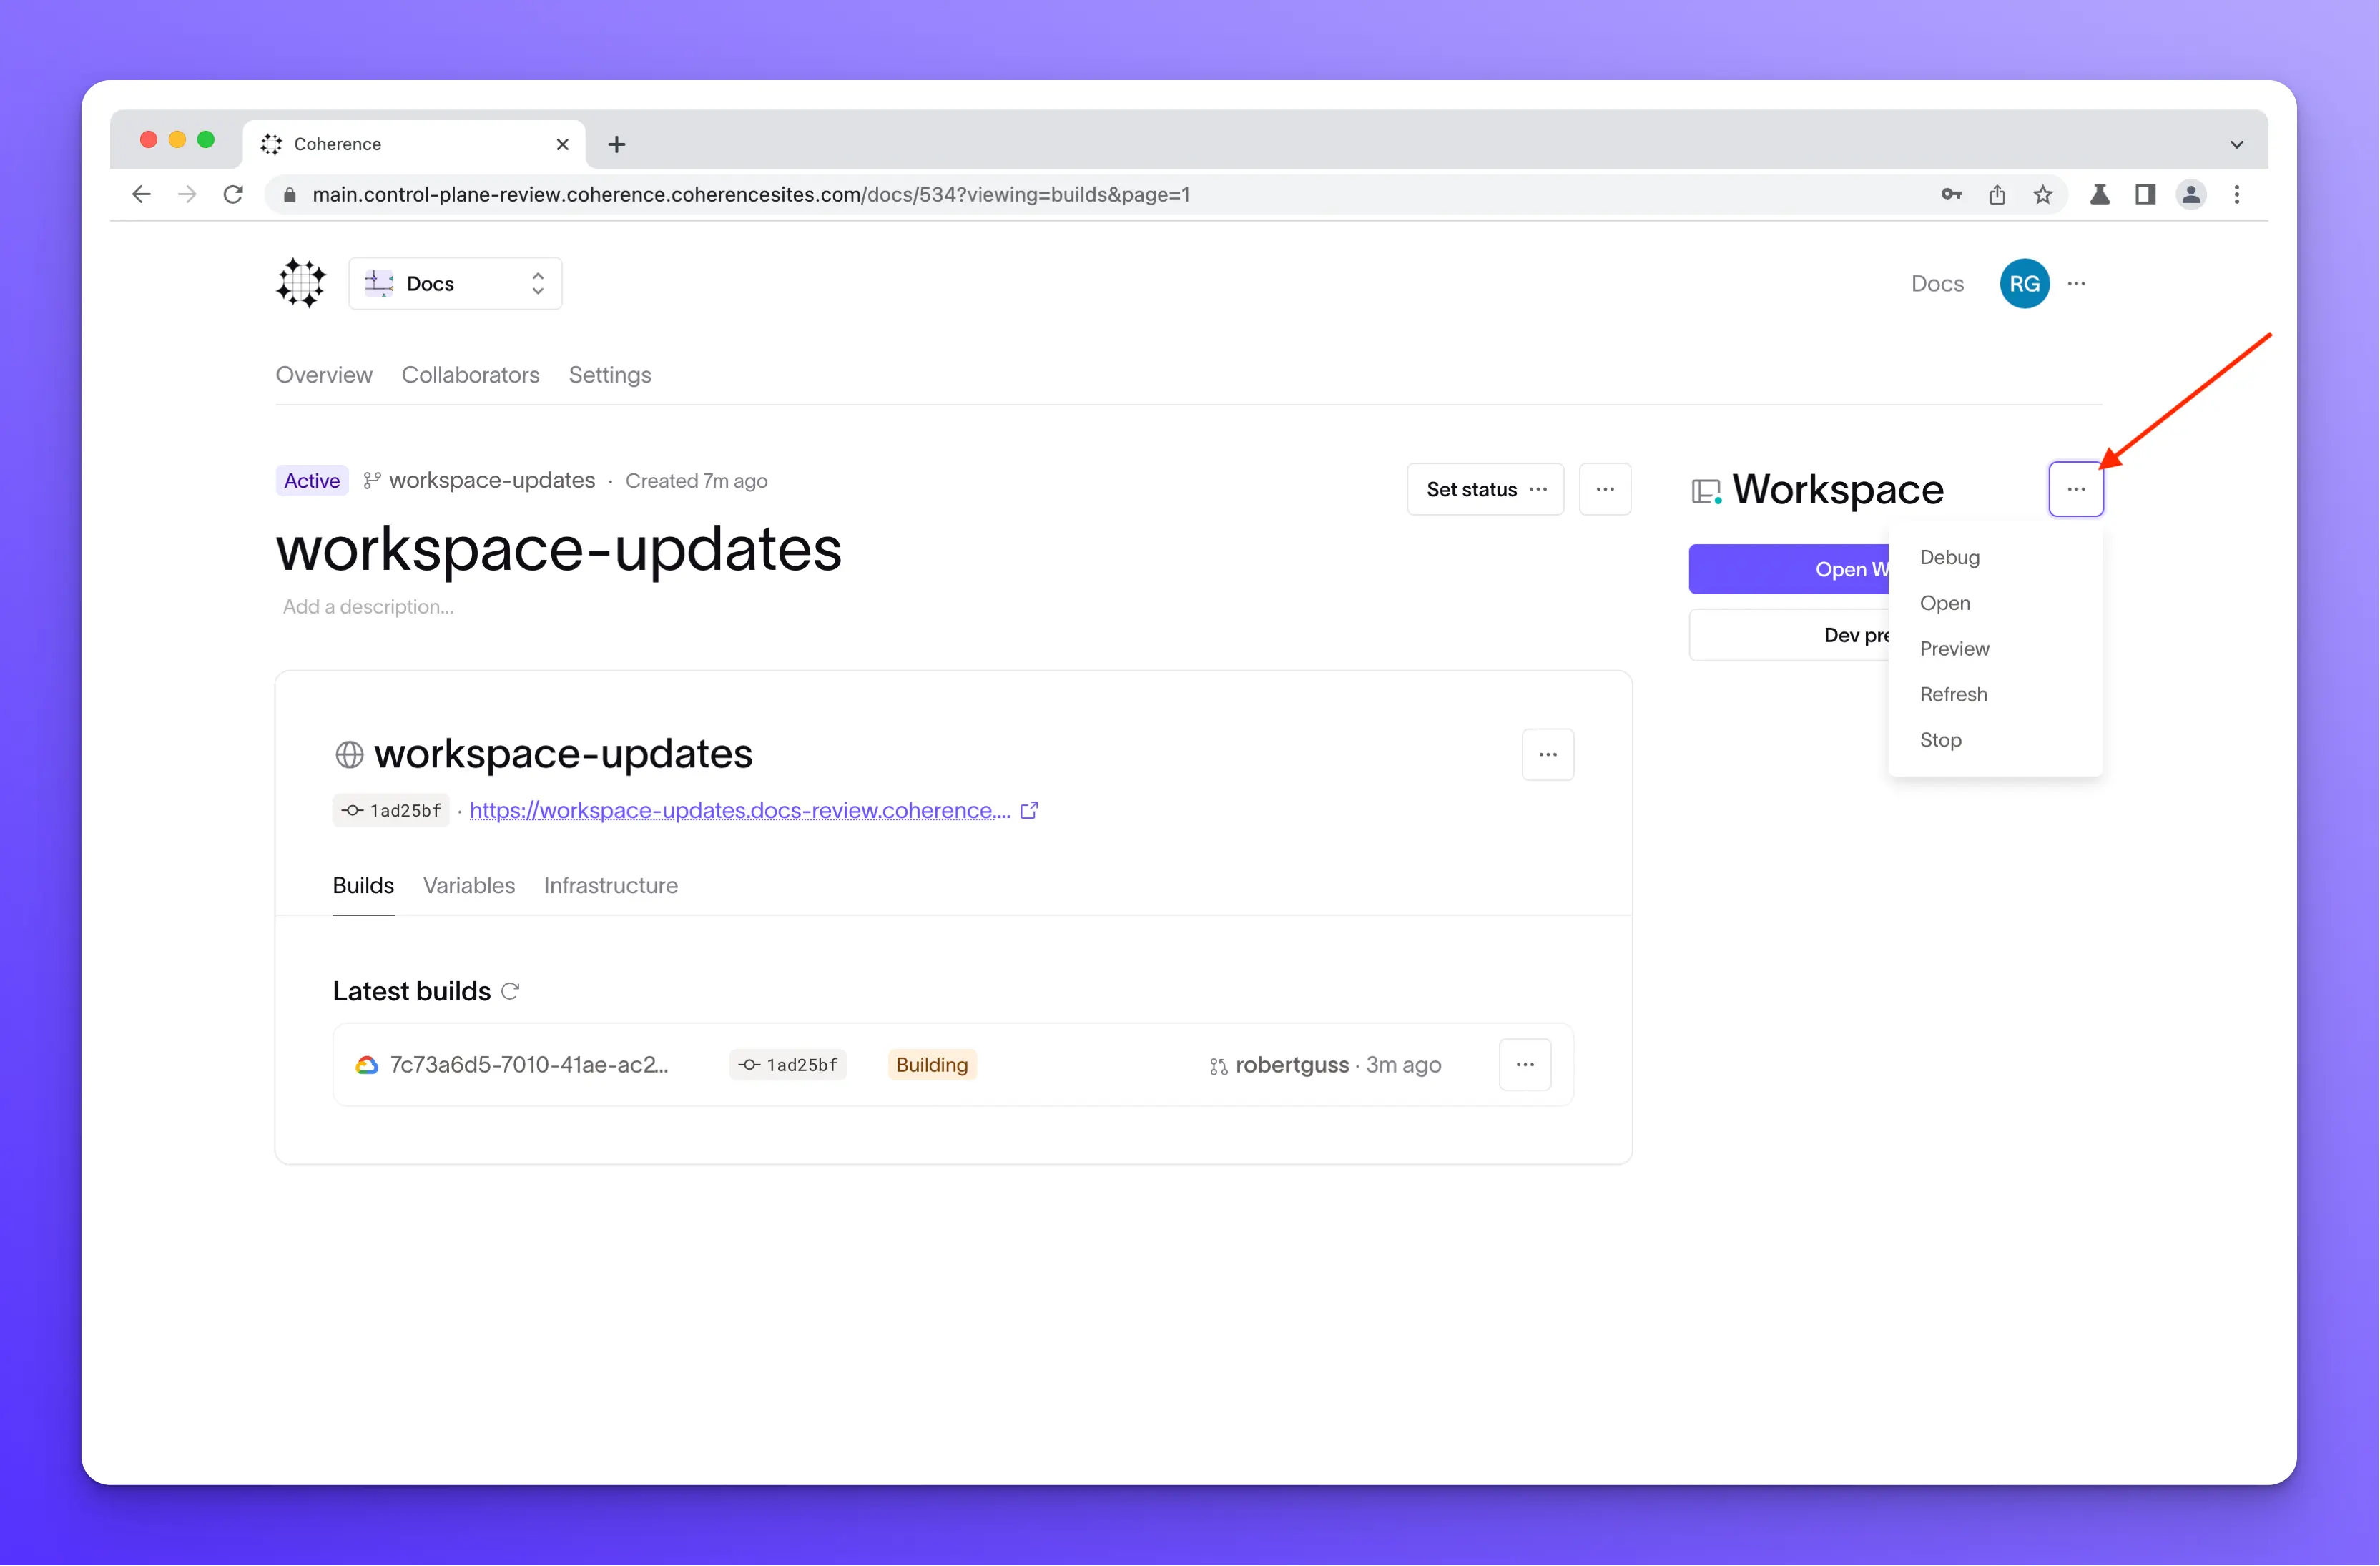Viewport: 2380px width, 1566px height.
Task: Choose Stop from the workspace menu
Action: [1940, 740]
